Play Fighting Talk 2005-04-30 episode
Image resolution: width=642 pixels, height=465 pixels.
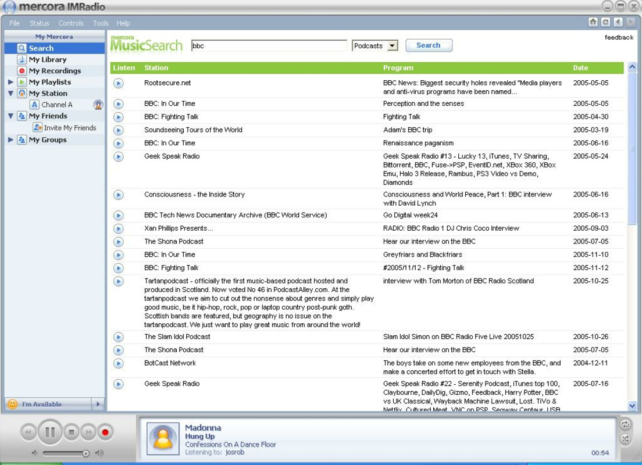[118, 117]
